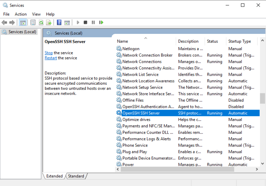Click 'Maintains a ...' description of Netlogon
This screenshot has height=186, width=266.
(191, 48)
